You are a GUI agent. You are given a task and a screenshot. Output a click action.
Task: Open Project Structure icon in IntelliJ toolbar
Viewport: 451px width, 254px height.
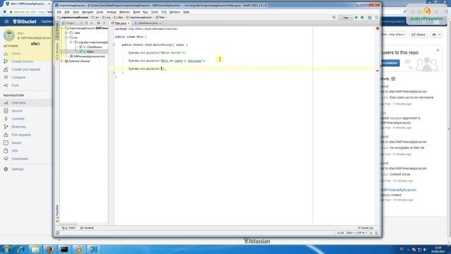369,18
